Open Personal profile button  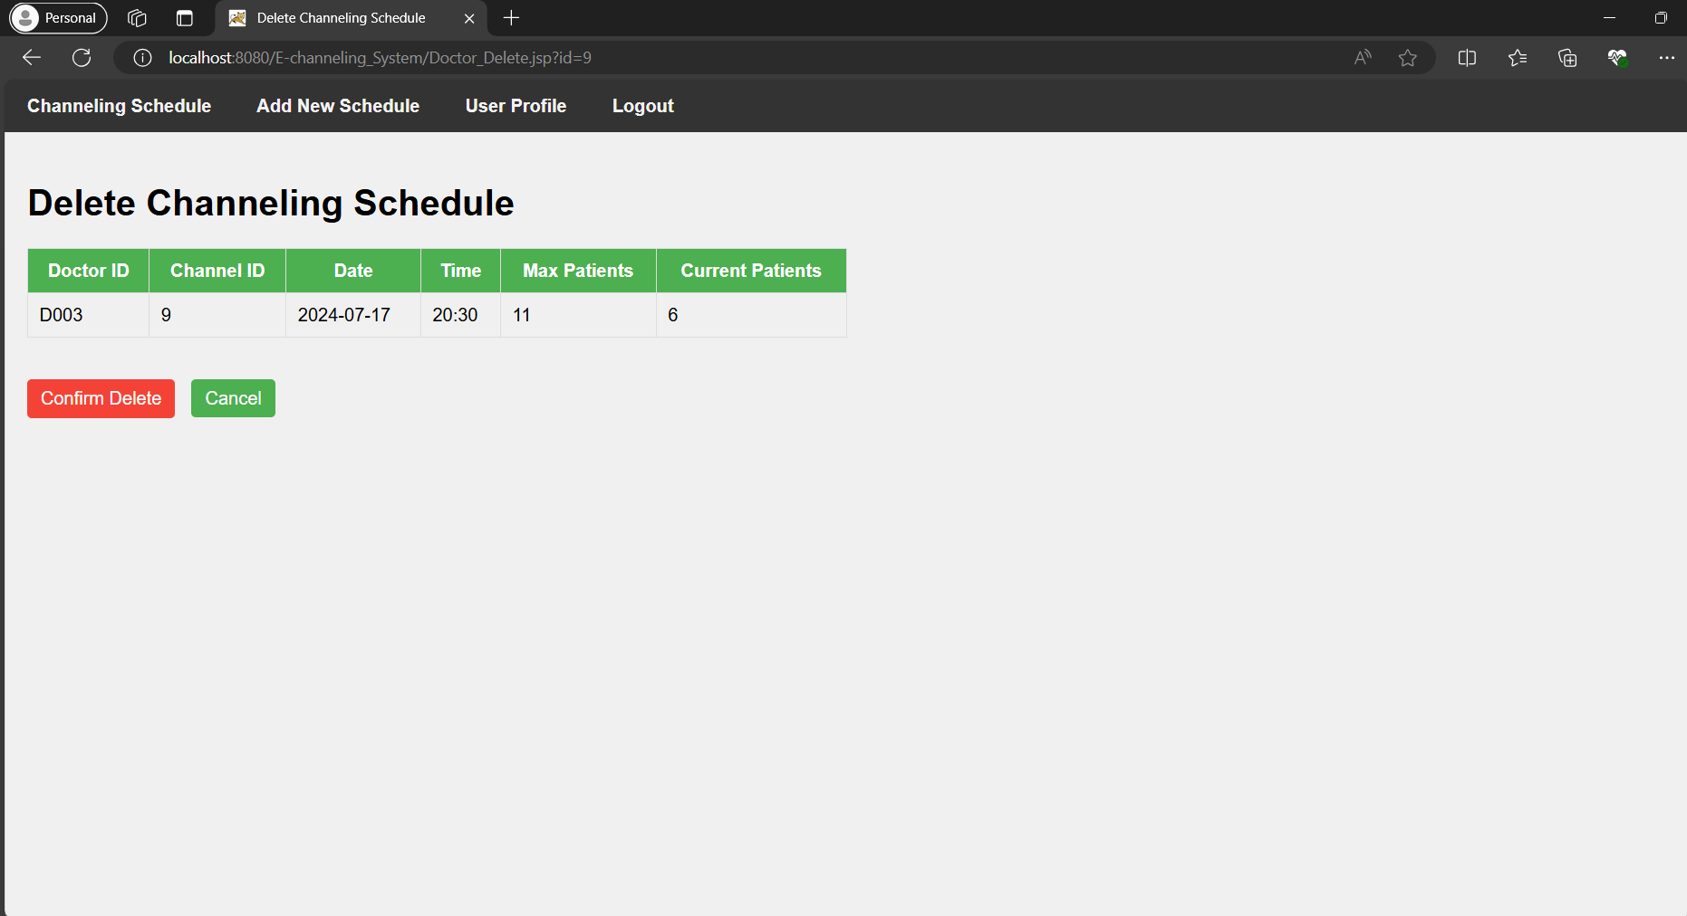[58, 18]
